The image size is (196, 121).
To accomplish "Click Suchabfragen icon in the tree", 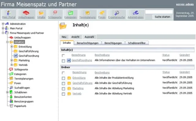I will coord(11,88).
